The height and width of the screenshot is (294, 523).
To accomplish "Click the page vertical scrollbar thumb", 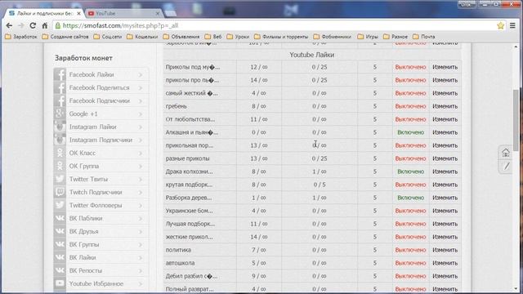I will click(516, 120).
